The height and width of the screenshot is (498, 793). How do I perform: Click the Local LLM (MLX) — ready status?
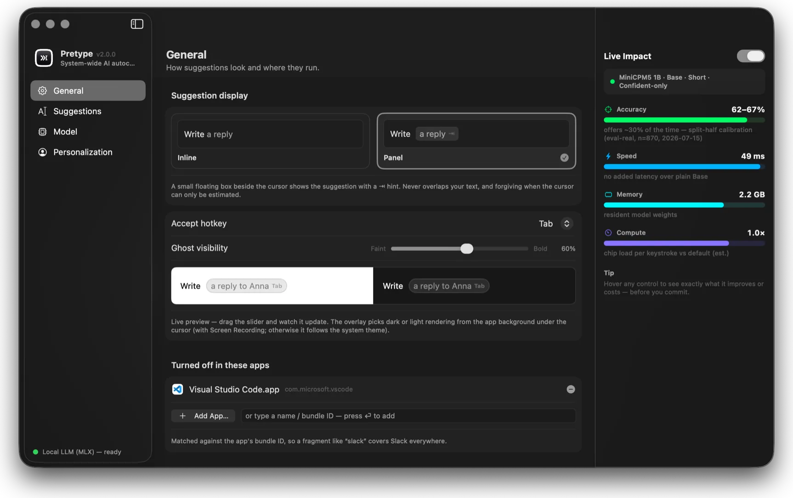(x=82, y=452)
